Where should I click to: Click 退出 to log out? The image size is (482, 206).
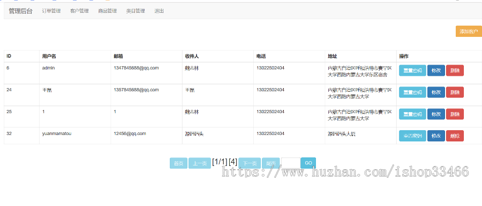[x=159, y=11]
